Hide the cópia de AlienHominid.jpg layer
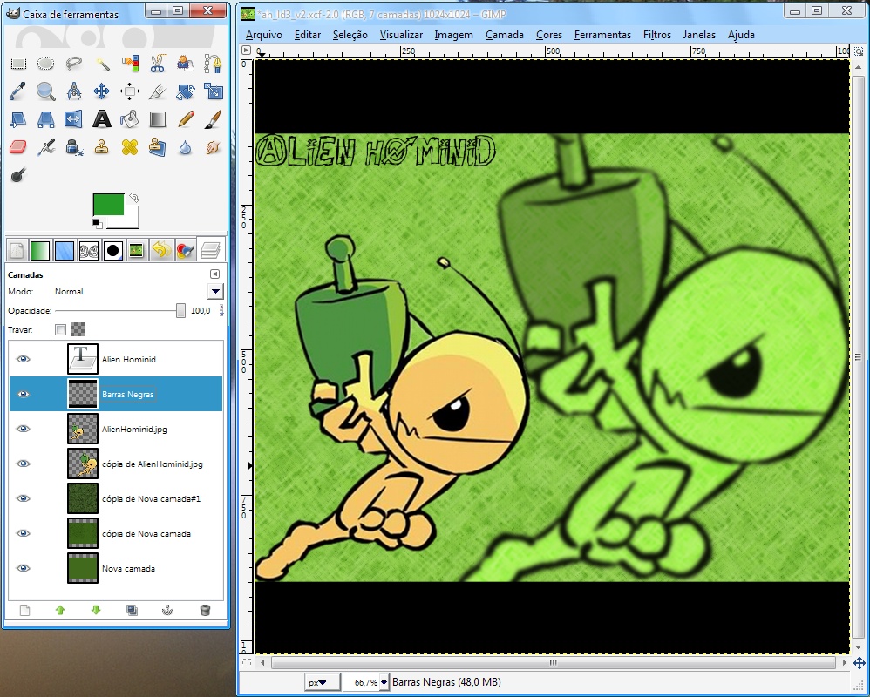 23,464
